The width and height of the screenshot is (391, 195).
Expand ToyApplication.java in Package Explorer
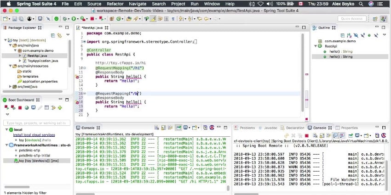click(20, 61)
